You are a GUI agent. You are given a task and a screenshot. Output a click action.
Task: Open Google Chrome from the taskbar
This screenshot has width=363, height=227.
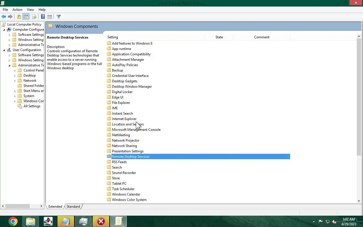[13, 221]
